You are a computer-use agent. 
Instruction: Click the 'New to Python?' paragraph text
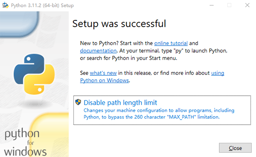[154, 51]
